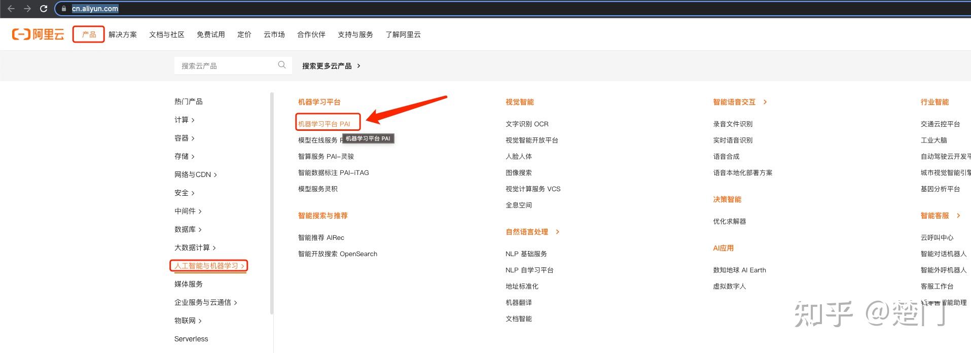Viewport: 971px width, 353px height.
Task: Click the Aliyun logo
Action: click(x=38, y=34)
